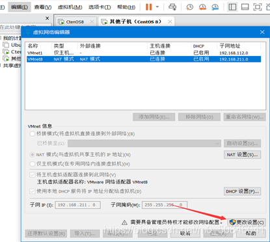Screen dimensions: 270x242
Task: Click the 取消 button
Action: (x=185, y=234)
